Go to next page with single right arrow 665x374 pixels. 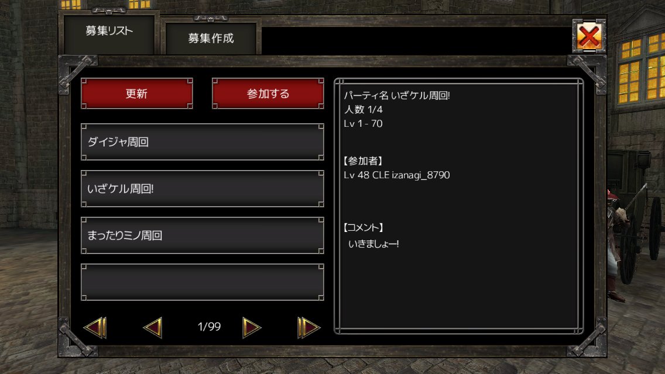(x=252, y=327)
